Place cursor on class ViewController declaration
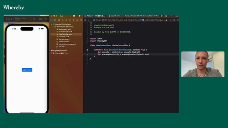Image resolution: width=228 pixels, height=128 pixels. [x=110, y=45]
